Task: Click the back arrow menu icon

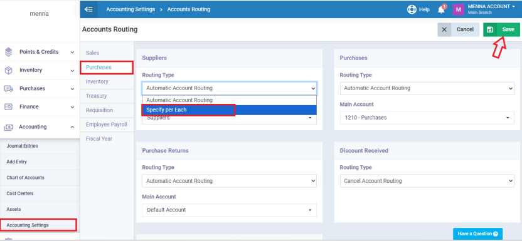Action: (x=88, y=9)
